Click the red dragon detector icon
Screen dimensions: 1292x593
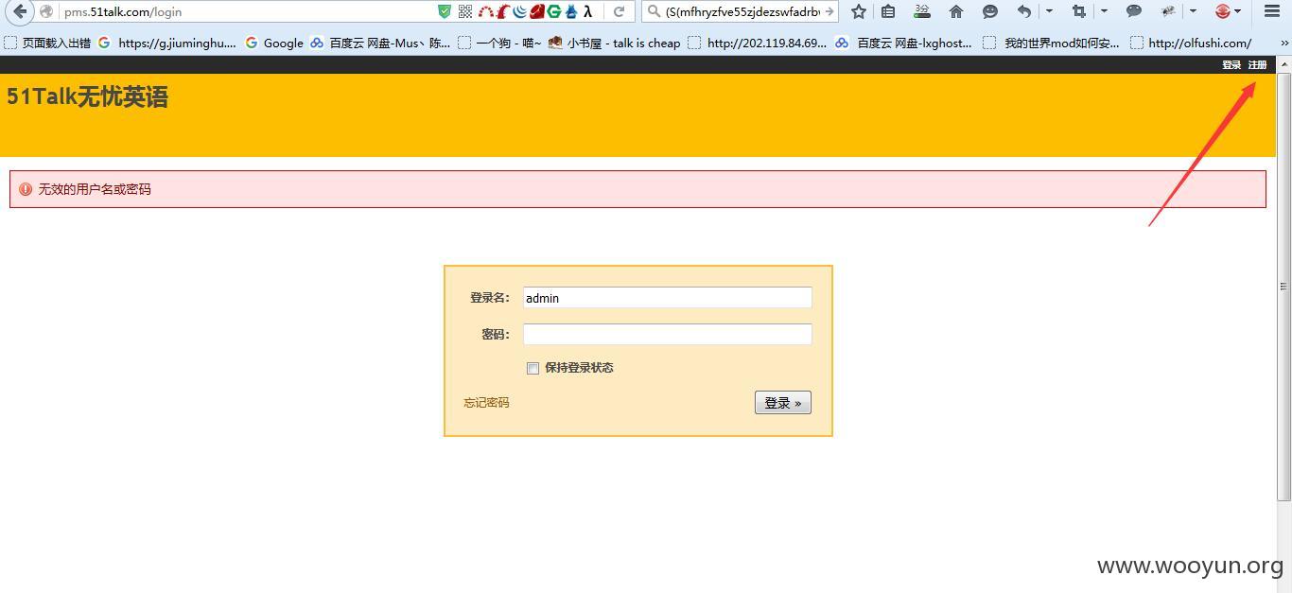502,11
